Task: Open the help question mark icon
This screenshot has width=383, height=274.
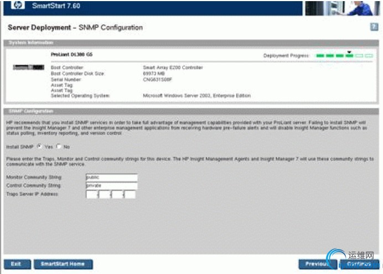Action: pos(374,27)
